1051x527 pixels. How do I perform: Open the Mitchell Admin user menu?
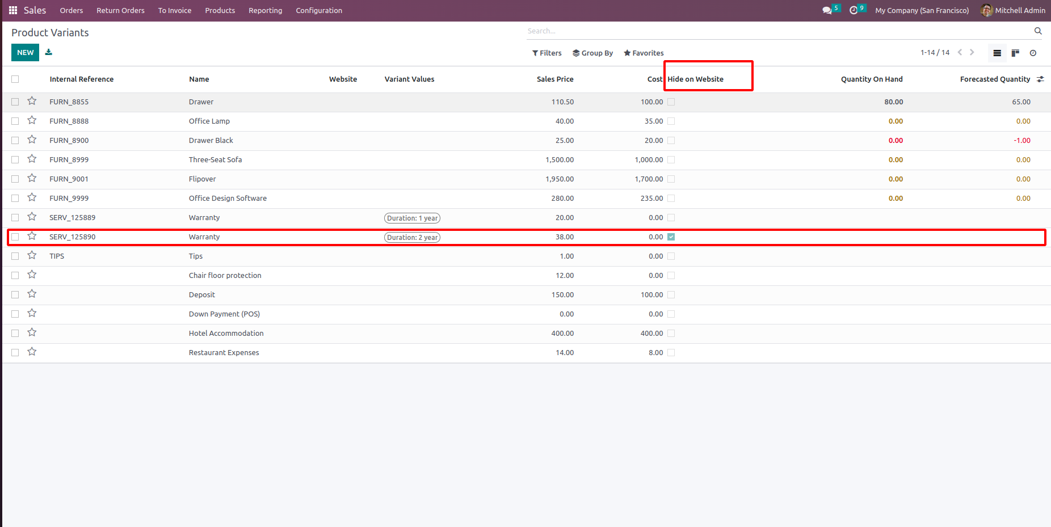(x=1013, y=10)
